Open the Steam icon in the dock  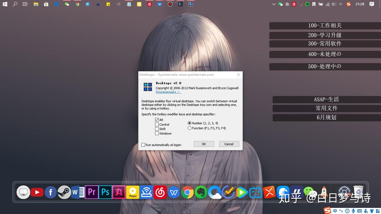(64, 192)
